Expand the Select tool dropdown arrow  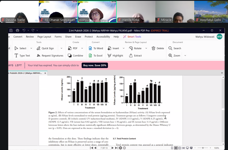tap(31, 48)
